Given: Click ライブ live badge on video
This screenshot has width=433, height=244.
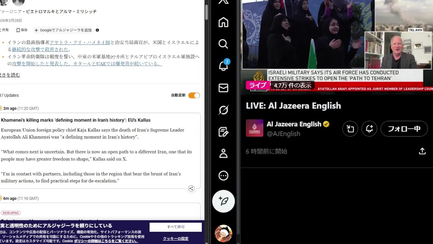Looking at the screenshot, I should tap(258, 85).
